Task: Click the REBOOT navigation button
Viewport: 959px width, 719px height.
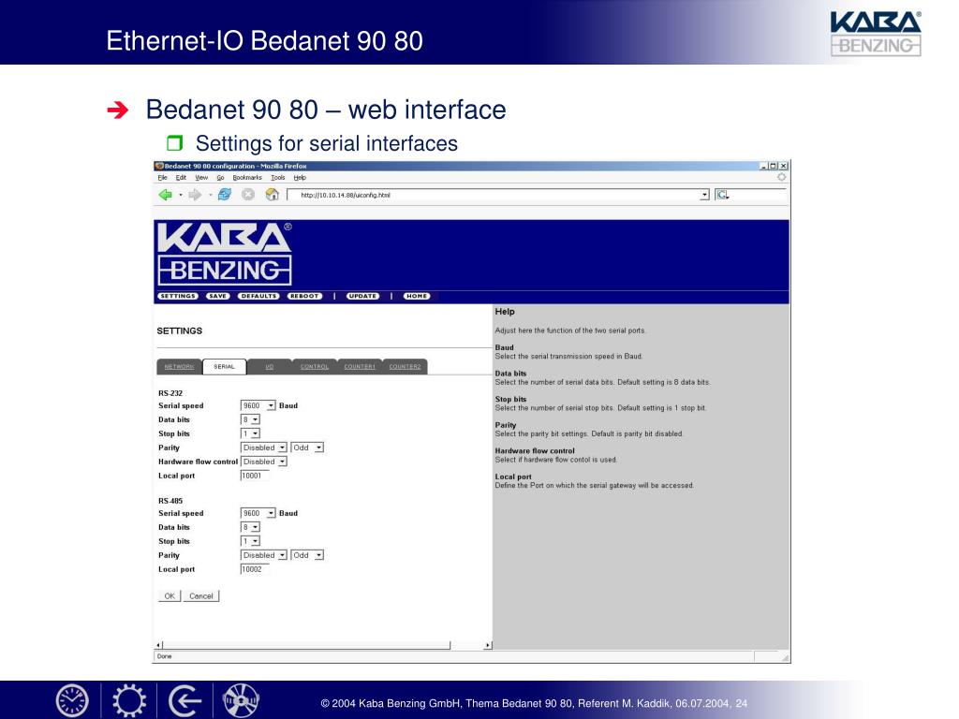Action: (x=304, y=296)
